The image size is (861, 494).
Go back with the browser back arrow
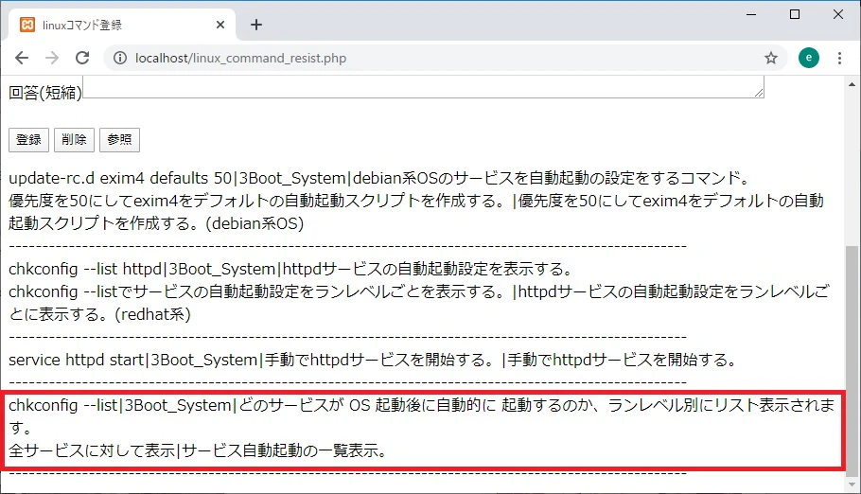coord(22,58)
